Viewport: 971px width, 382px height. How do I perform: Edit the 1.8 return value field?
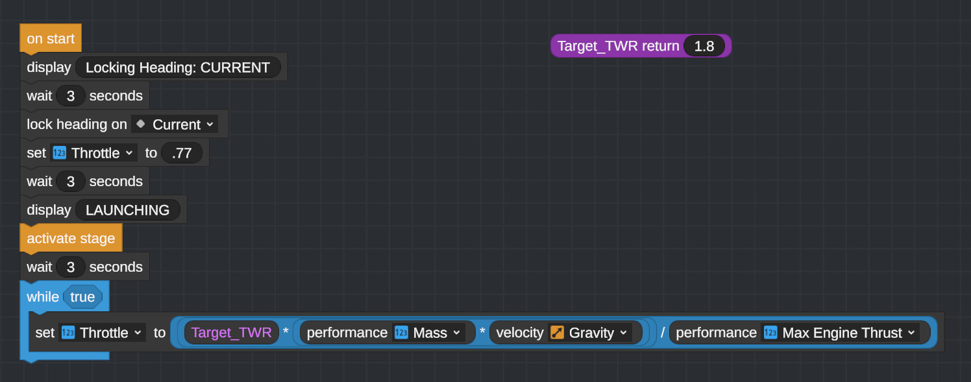pos(704,46)
